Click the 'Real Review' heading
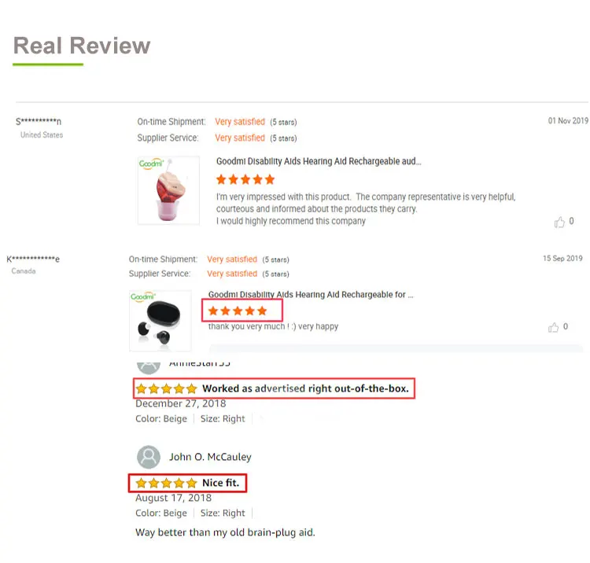The width and height of the screenshot is (590, 563). (82, 46)
